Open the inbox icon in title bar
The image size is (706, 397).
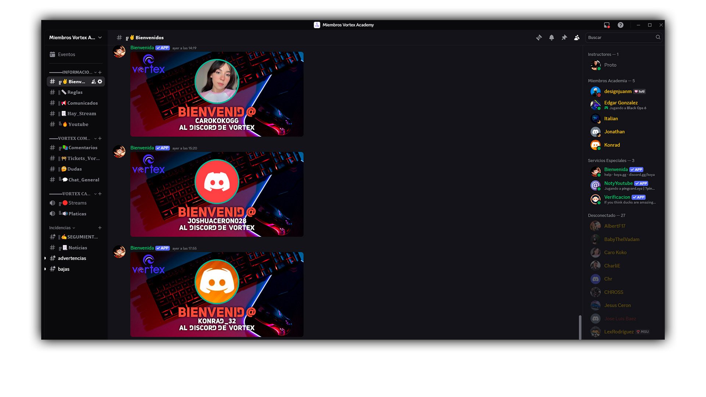607,25
